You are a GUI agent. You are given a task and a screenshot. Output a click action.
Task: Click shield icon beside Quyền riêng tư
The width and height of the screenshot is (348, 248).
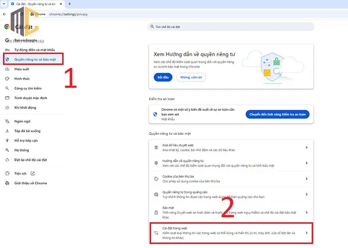coord(7,60)
